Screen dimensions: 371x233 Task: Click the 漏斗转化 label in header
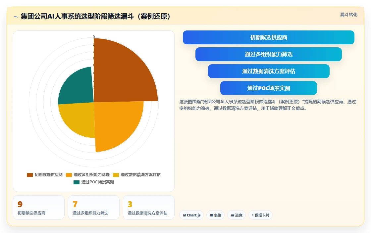click(x=348, y=15)
